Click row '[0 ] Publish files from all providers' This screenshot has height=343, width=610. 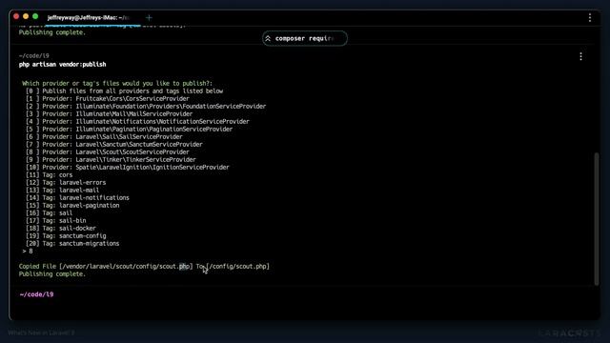click(x=125, y=91)
